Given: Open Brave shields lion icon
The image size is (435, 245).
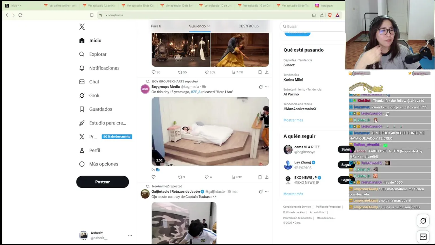Looking at the screenshot, I should click(x=330, y=15).
